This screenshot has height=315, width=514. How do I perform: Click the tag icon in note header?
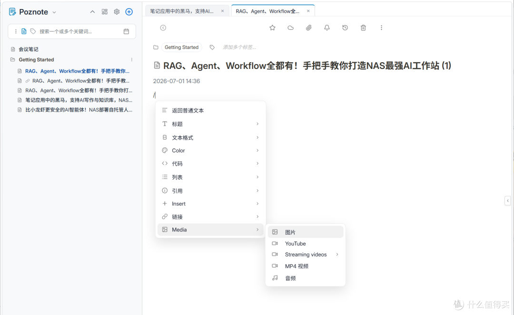(x=212, y=48)
